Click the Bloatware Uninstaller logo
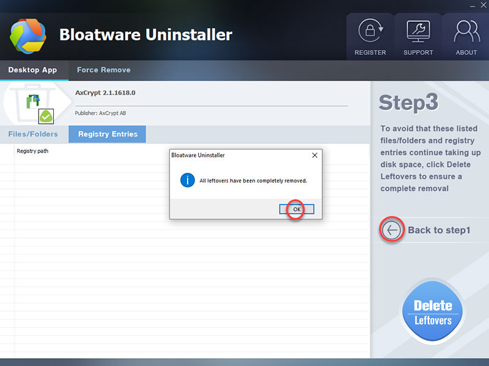Screen dimensions: 489x366 [x=28, y=36]
